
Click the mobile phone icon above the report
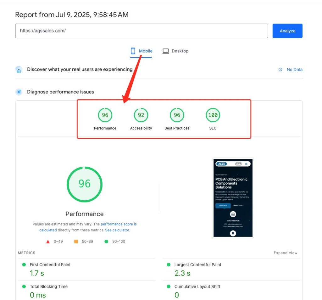[x=133, y=51]
